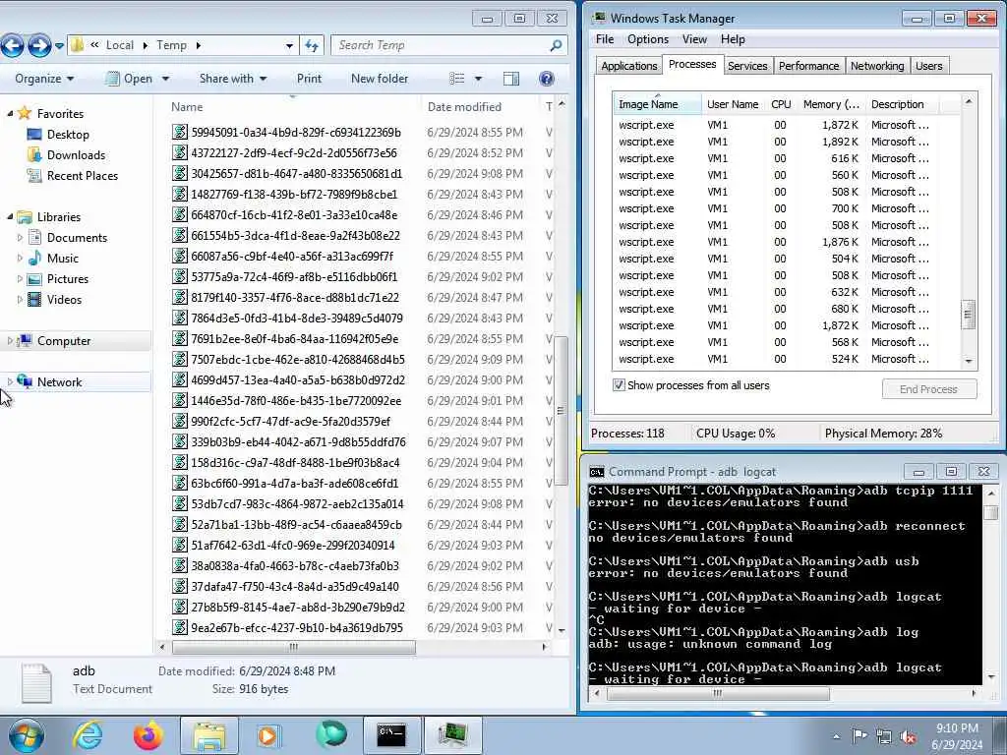Click the muted volume speaker tray icon

(x=908, y=736)
